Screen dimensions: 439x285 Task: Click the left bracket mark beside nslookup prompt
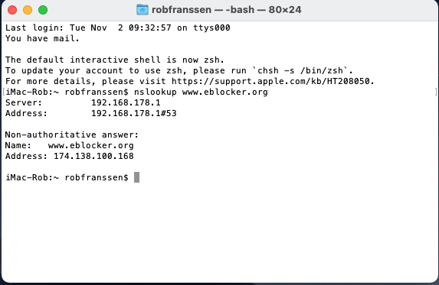pyautogui.click(x=4, y=92)
